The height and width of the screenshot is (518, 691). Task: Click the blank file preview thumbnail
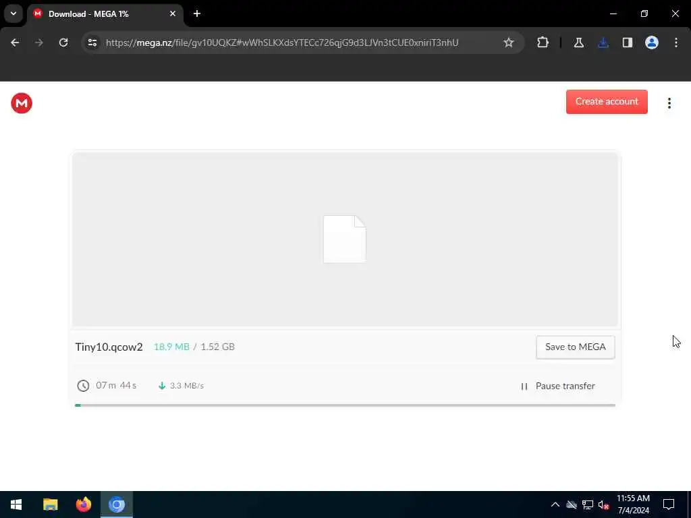(345, 239)
